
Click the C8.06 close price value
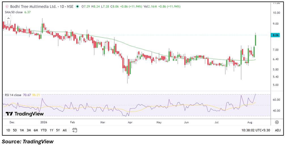tap(114, 6)
